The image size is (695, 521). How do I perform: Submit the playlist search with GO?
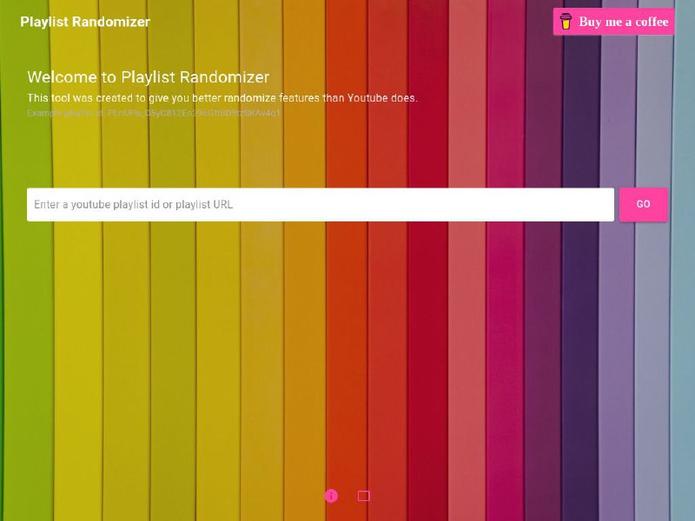coord(643,204)
